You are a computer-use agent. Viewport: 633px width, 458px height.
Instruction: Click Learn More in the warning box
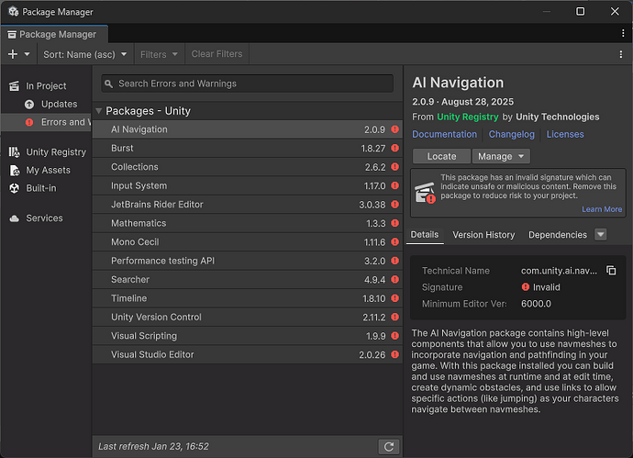pos(601,209)
